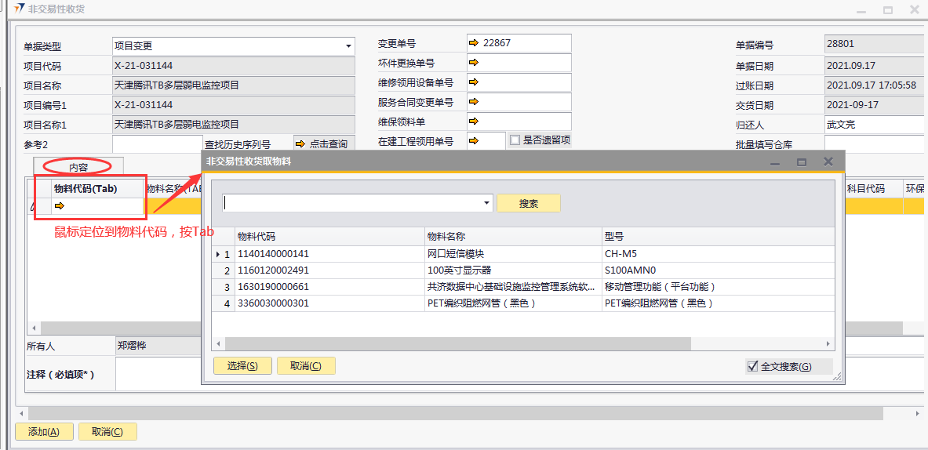The height and width of the screenshot is (450, 928).
Task: Click the 搜索 button
Action: [528, 203]
